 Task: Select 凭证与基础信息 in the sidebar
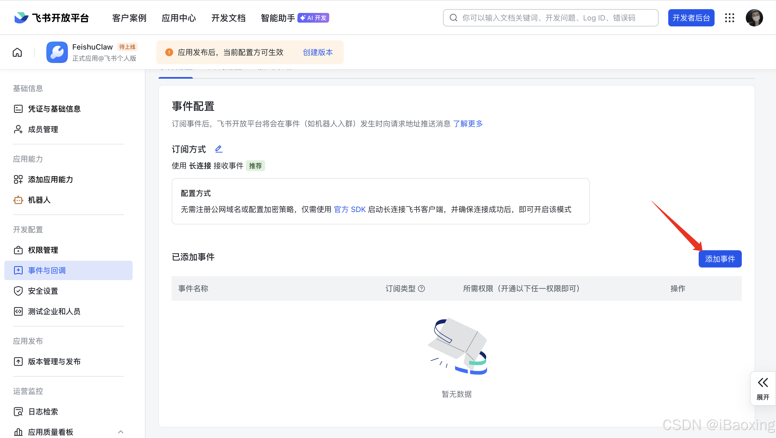pyautogui.click(x=54, y=109)
